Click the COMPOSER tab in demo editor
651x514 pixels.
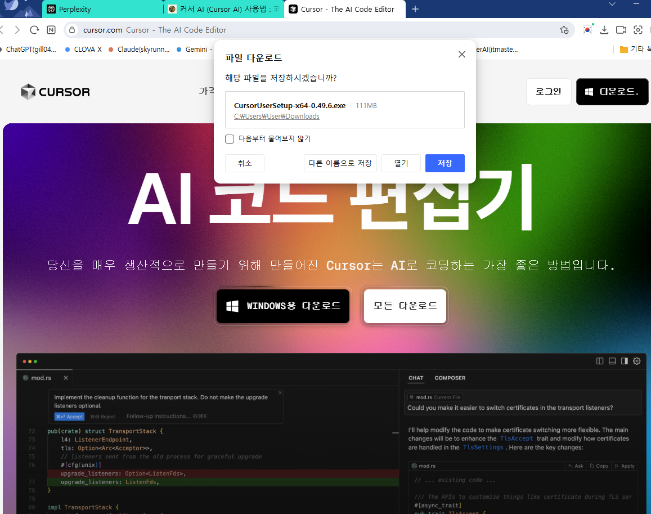click(x=450, y=378)
